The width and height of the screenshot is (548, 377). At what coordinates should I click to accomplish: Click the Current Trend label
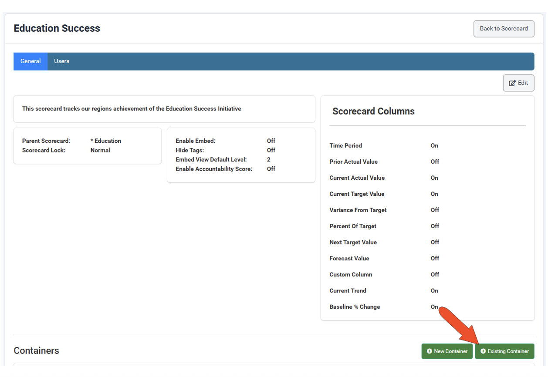click(x=348, y=291)
